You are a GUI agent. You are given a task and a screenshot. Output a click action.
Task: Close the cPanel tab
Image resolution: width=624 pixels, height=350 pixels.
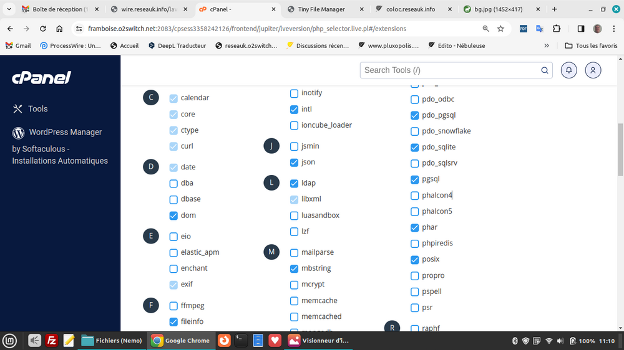pos(273,9)
